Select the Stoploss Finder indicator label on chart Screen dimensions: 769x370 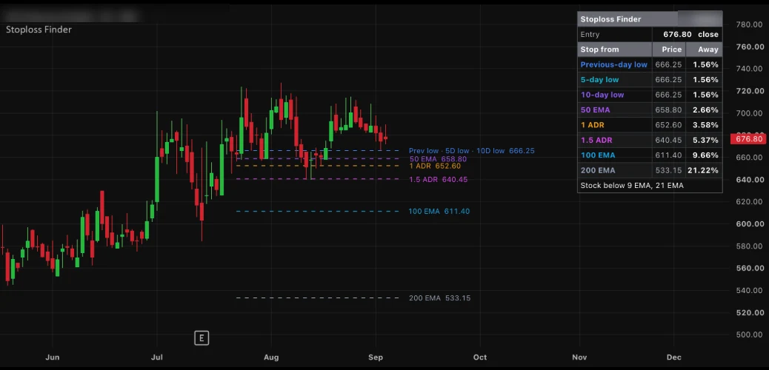click(39, 30)
